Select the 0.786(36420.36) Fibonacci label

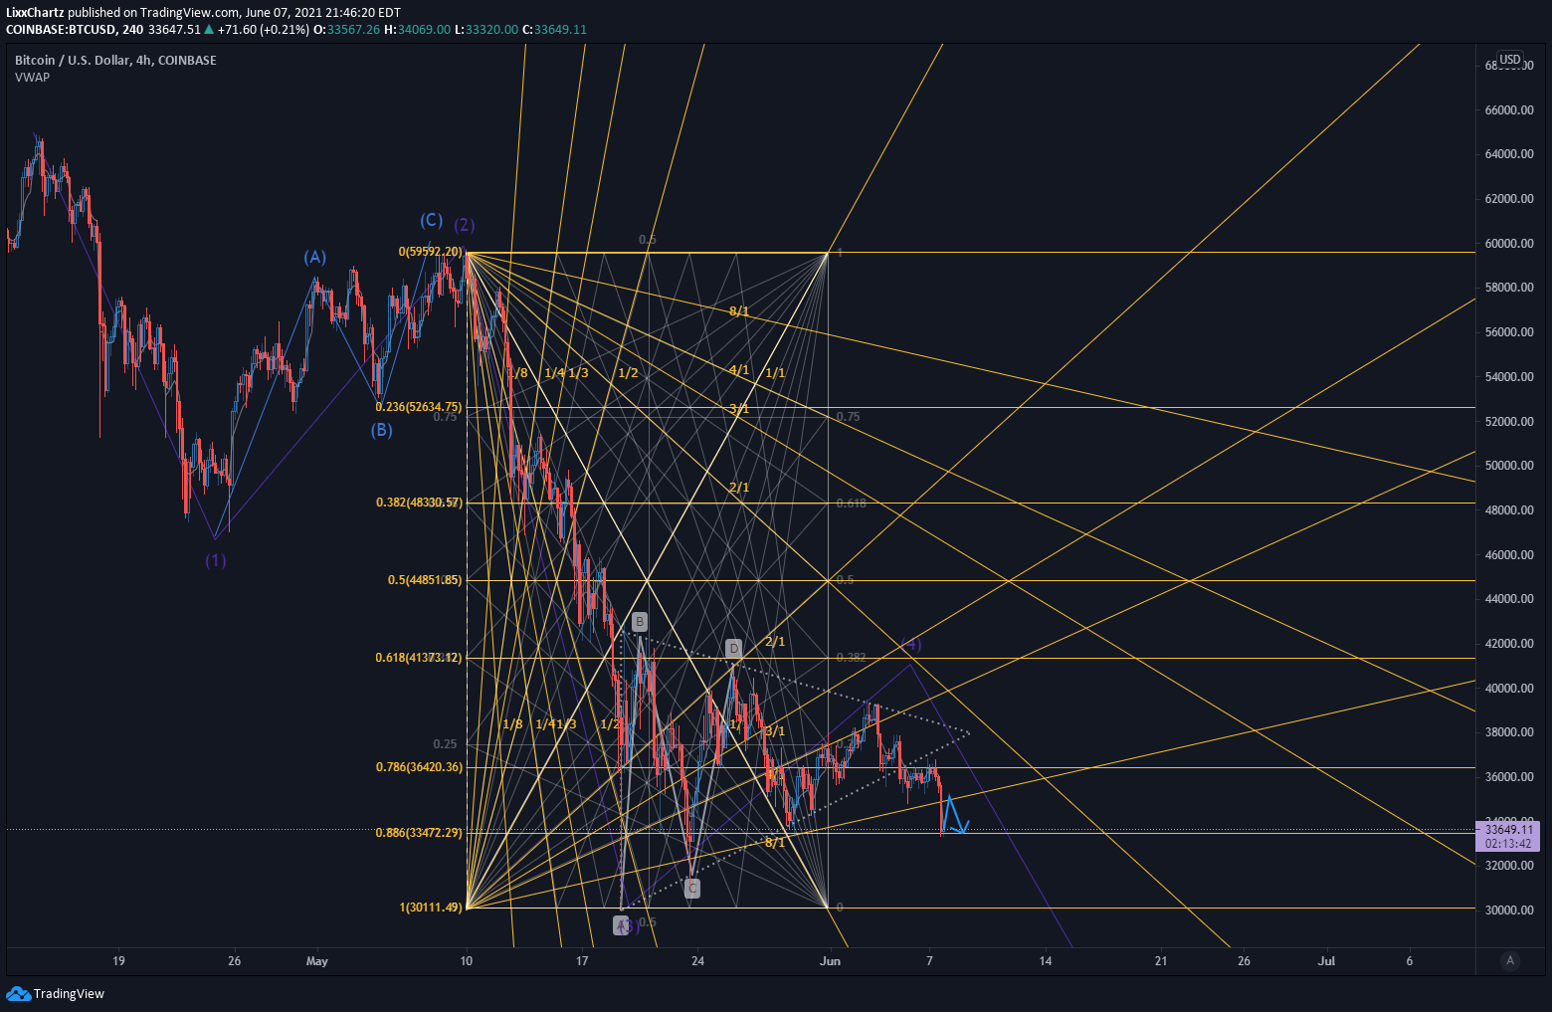click(419, 767)
